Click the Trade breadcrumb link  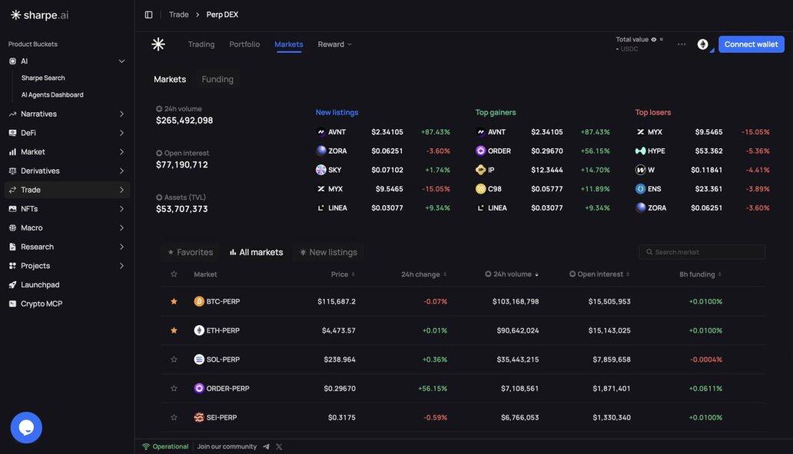coord(178,15)
